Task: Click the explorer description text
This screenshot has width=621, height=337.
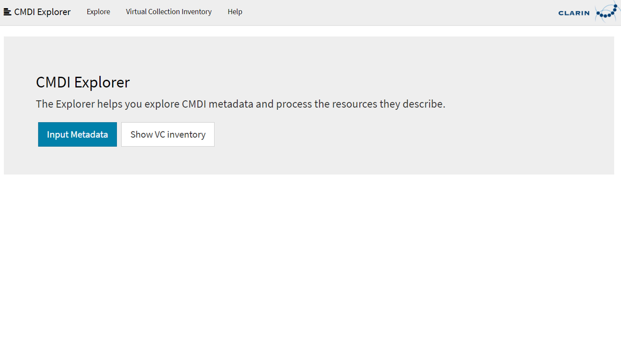Action: point(240,104)
